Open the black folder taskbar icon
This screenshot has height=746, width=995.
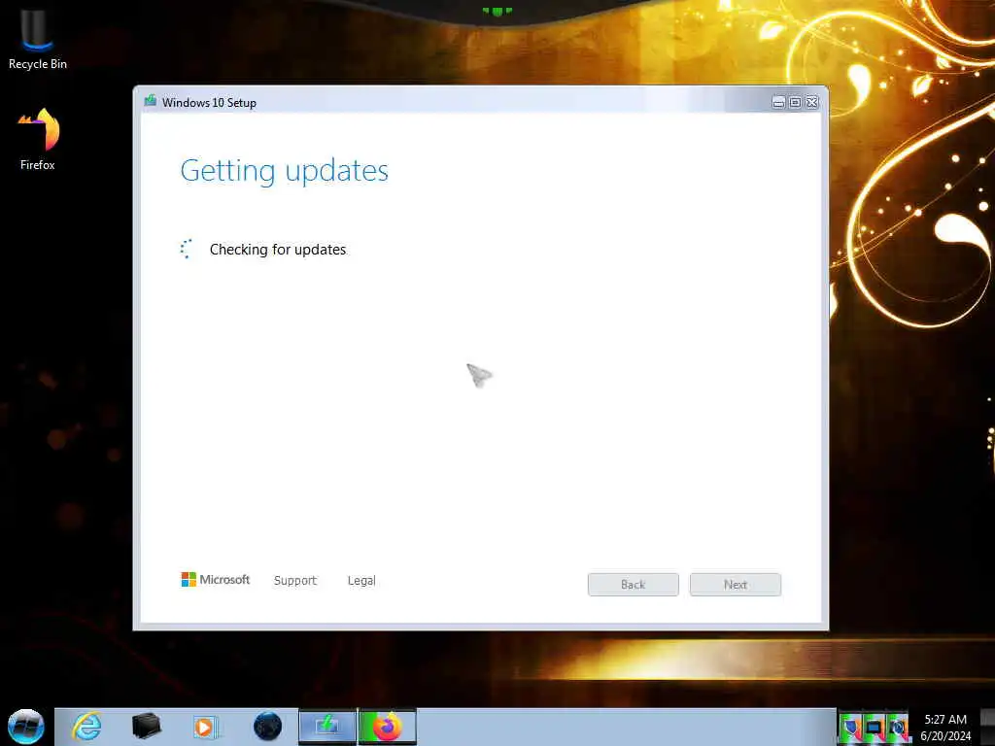pos(146,727)
